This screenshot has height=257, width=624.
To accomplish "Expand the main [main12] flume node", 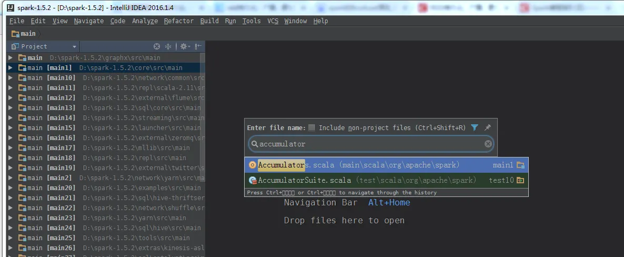I will (x=11, y=97).
